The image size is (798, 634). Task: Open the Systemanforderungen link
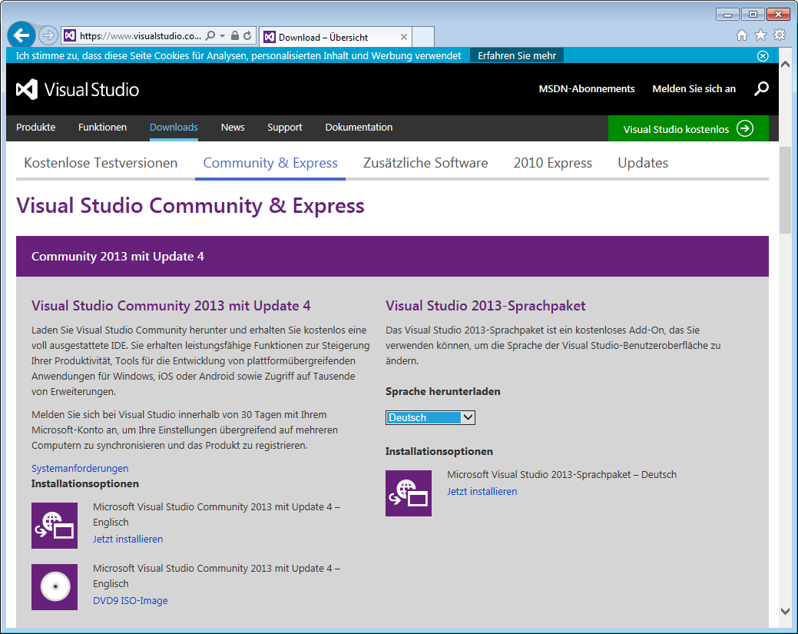click(80, 468)
